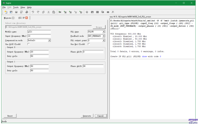Click Output 1 Phase shift field showing 90
This screenshot has height=124, width=198.
click(93, 66)
